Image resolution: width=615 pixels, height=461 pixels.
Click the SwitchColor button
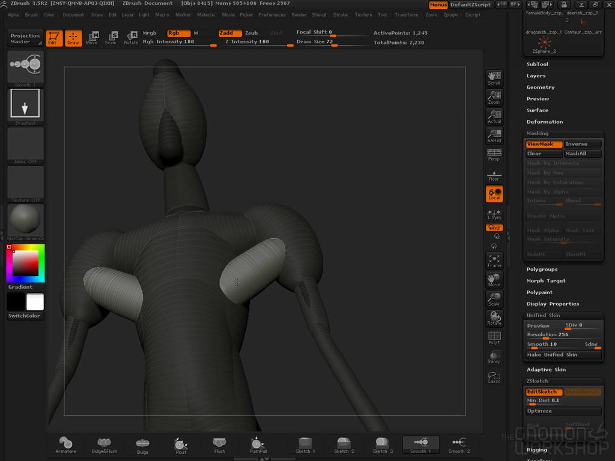click(x=25, y=316)
